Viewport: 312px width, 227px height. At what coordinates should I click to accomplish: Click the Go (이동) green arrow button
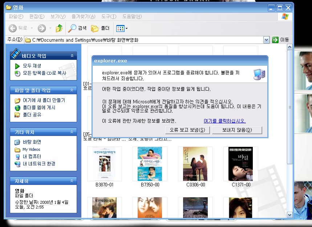[275, 40]
